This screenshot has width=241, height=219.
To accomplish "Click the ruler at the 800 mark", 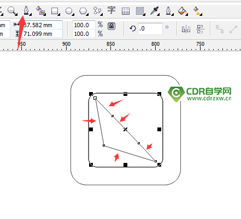I will click(155, 44).
